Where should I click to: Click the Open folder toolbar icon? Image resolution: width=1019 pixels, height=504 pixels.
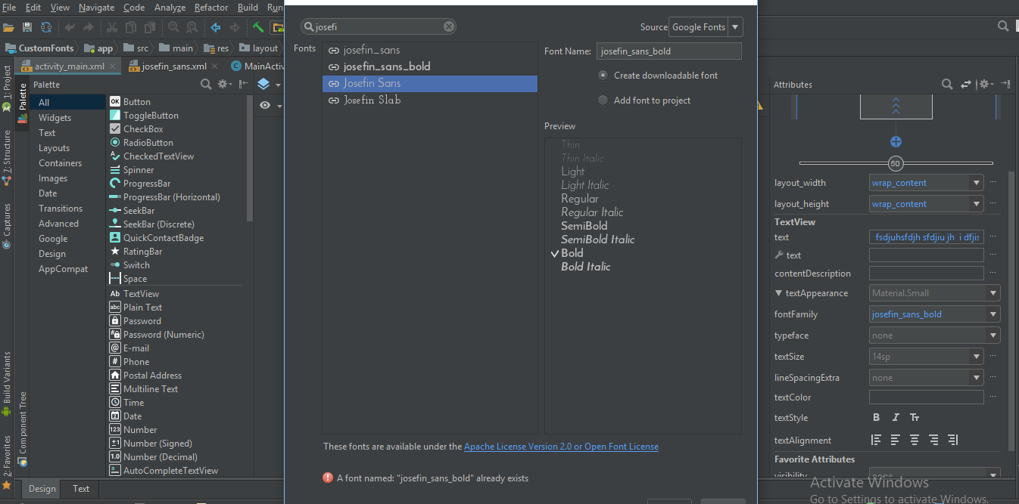[x=8, y=27]
